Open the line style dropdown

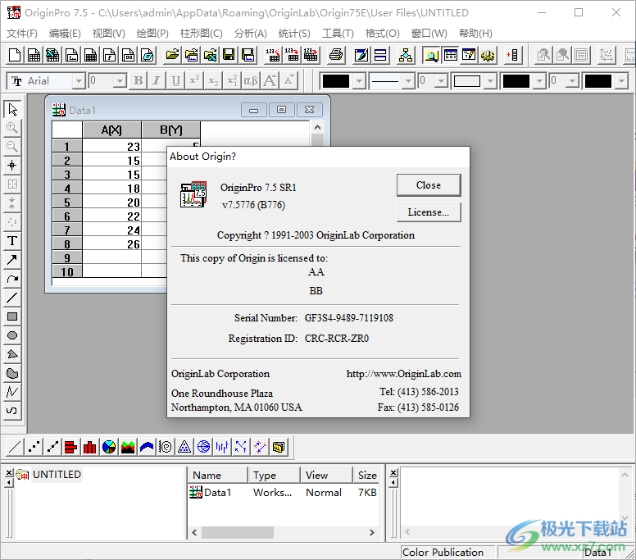coord(408,81)
